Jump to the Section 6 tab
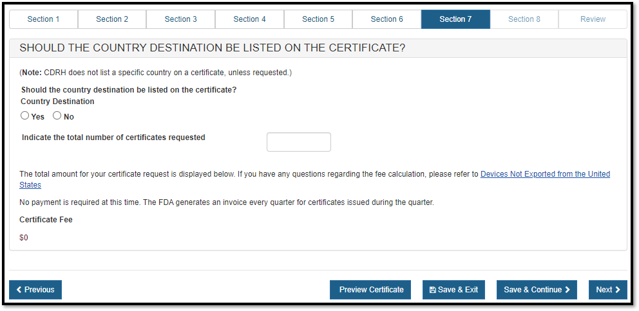Image resolution: width=639 pixels, height=311 pixels. click(x=386, y=19)
